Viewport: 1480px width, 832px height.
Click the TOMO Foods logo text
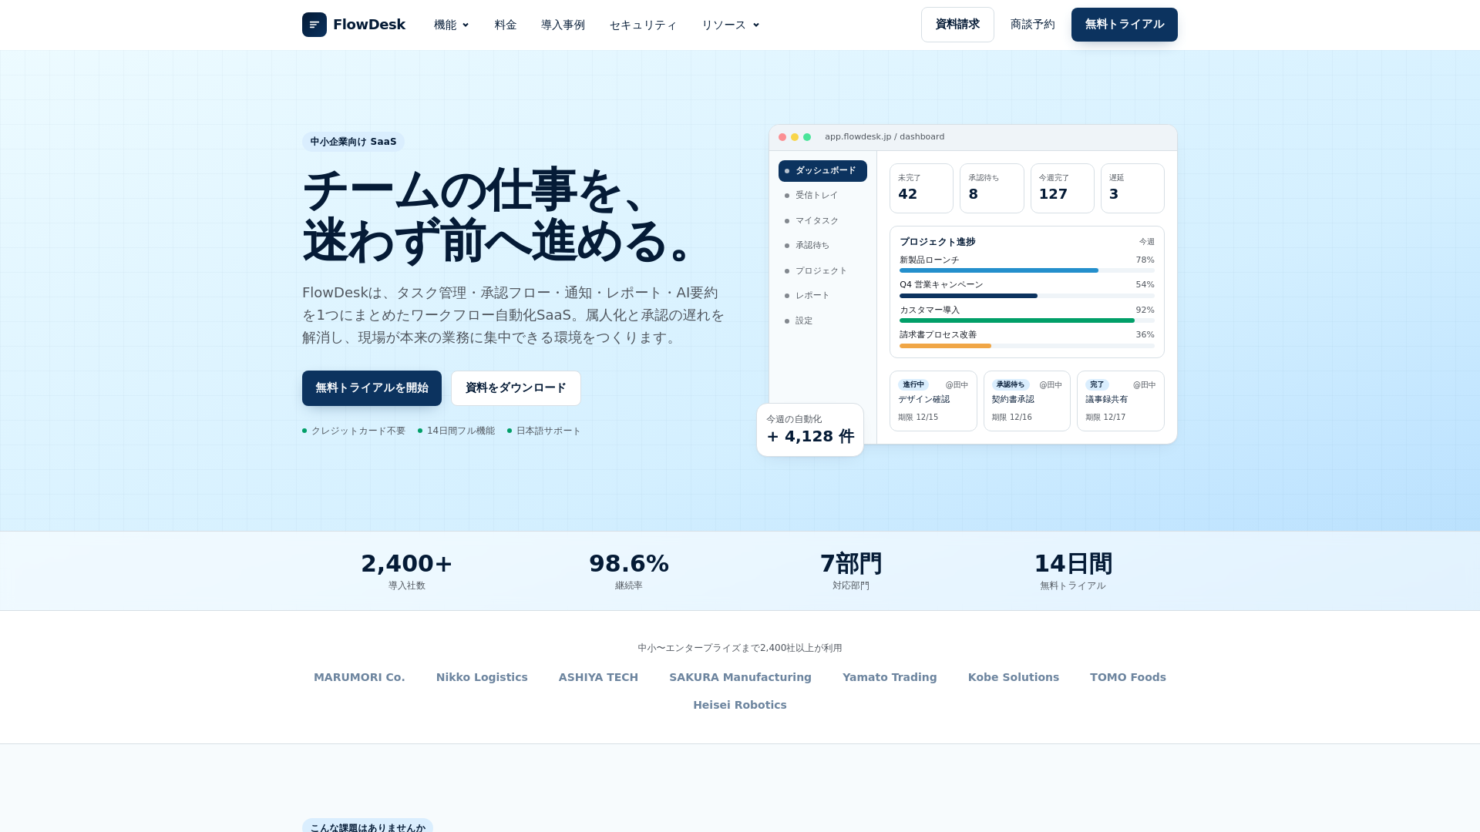1128,677
